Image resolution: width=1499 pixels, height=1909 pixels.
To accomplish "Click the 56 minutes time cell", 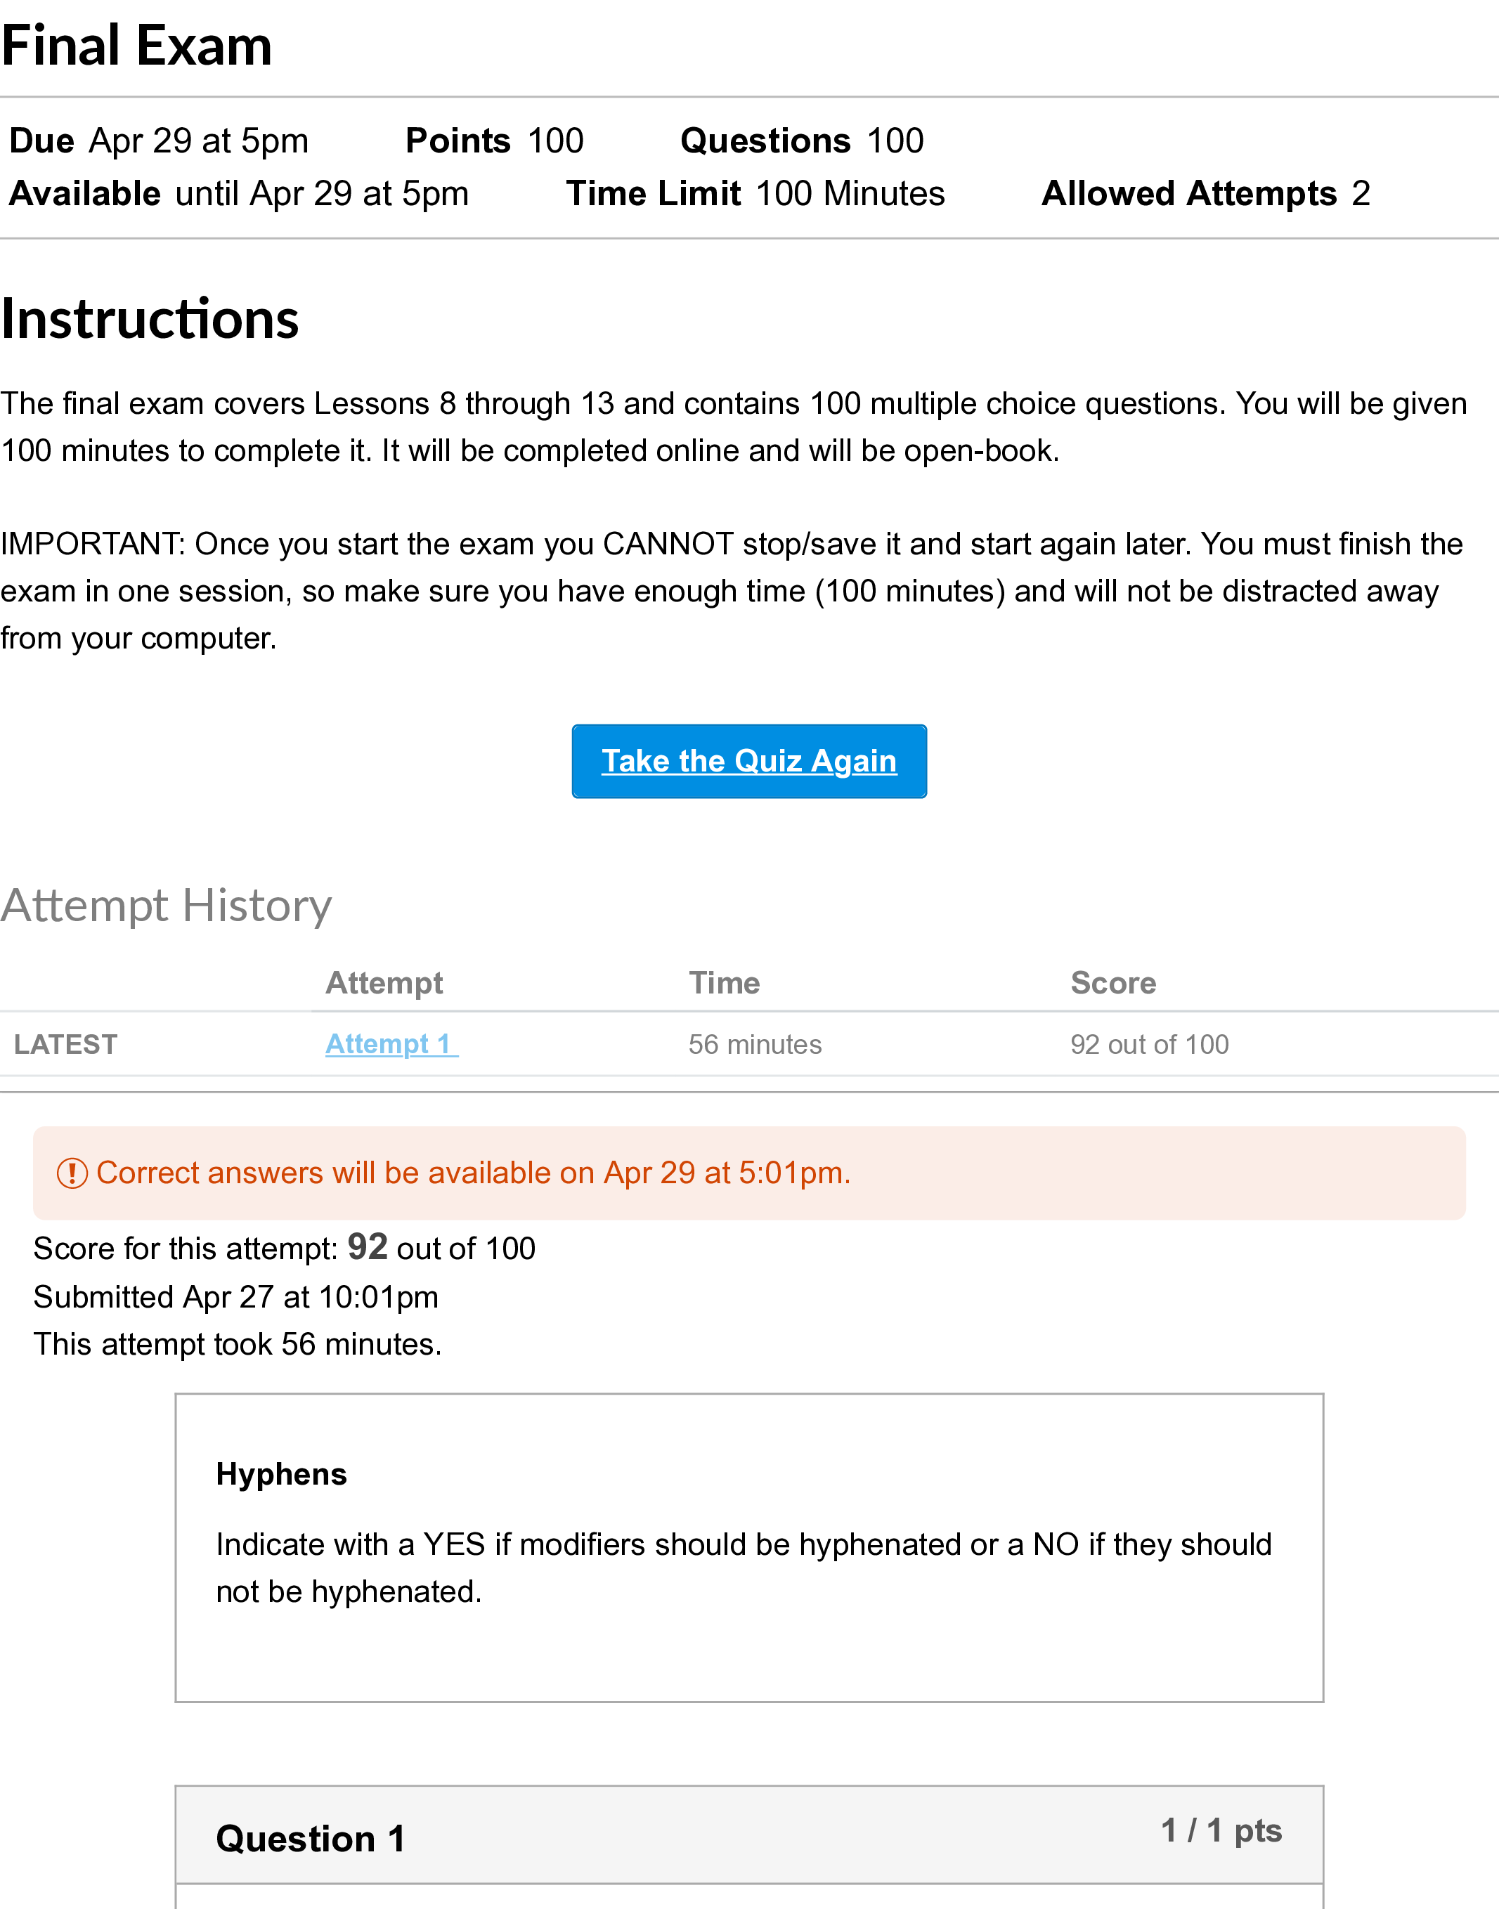I will [x=755, y=1044].
